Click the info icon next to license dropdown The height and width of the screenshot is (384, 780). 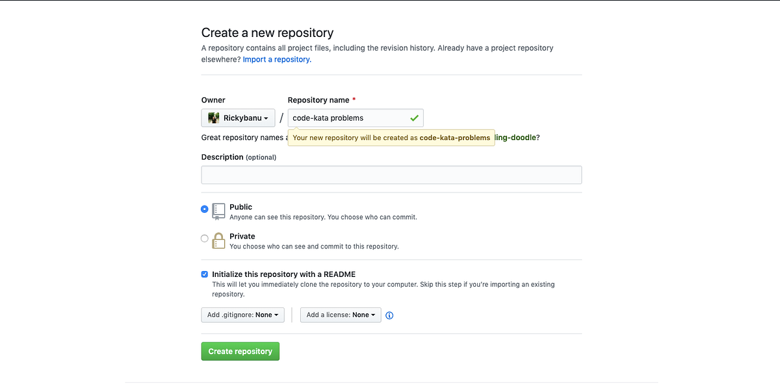pos(389,315)
